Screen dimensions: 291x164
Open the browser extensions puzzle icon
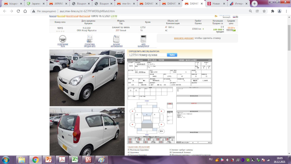click(x=273, y=11)
